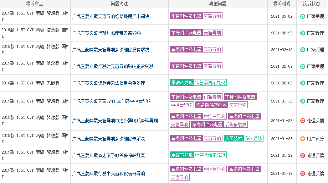Click the 门窗异响 tag

(x=212, y=97)
